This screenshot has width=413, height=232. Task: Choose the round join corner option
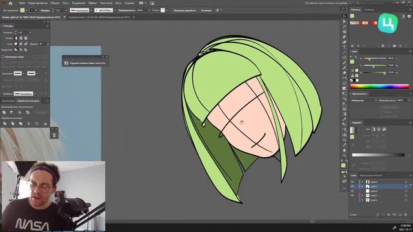(21, 44)
